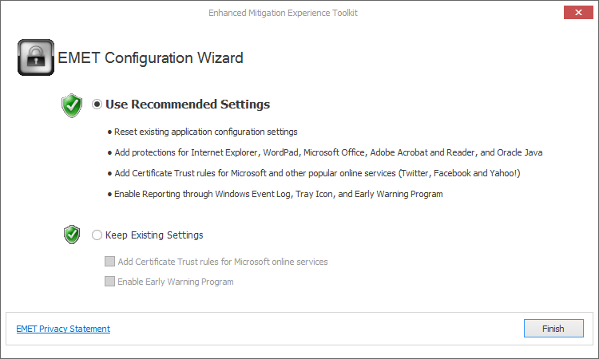
Task: Click the EMET Configuration Wizard heading
Action: click(x=151, y=57)
